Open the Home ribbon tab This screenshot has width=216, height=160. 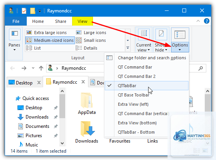pyautogui.click(x=38, y=21)
